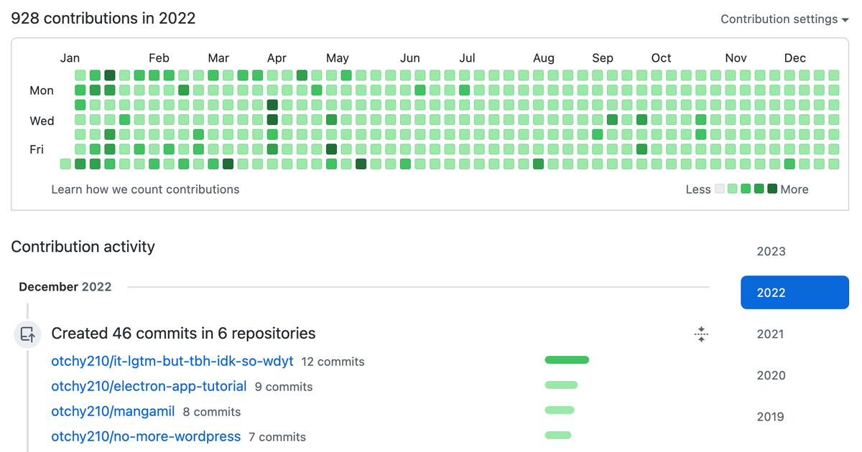Screen dimensions: 862x452
Task: Collapse the created commits section icon
Action: click(x=702, y=334)
